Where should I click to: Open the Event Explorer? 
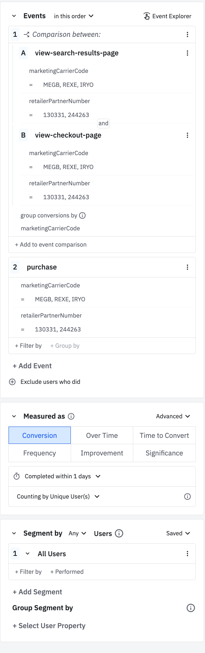(x=167, y=16)
